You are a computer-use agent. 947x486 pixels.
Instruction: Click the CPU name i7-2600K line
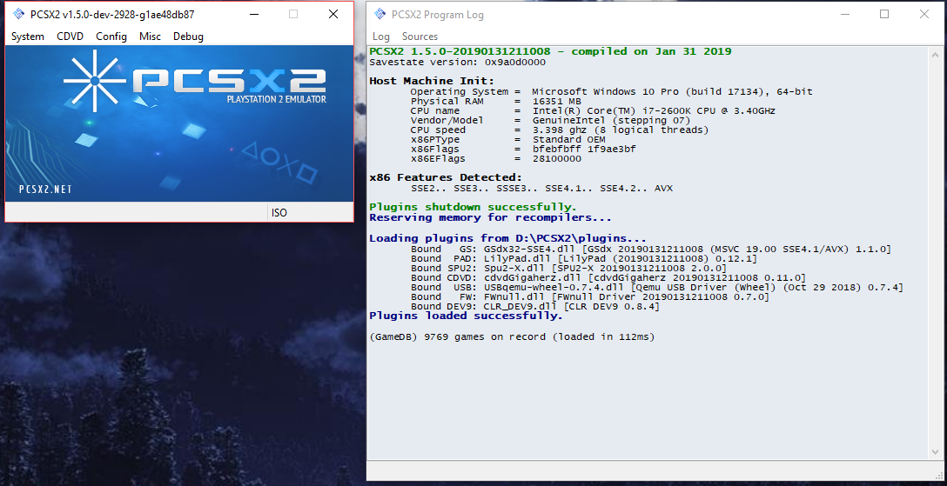pos(593,111)
